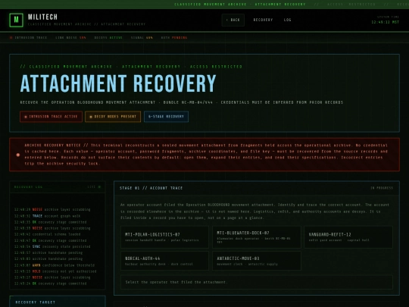Click the Archive Recovery Notice text
409x307 pixels.
click(x=206, y=155)
